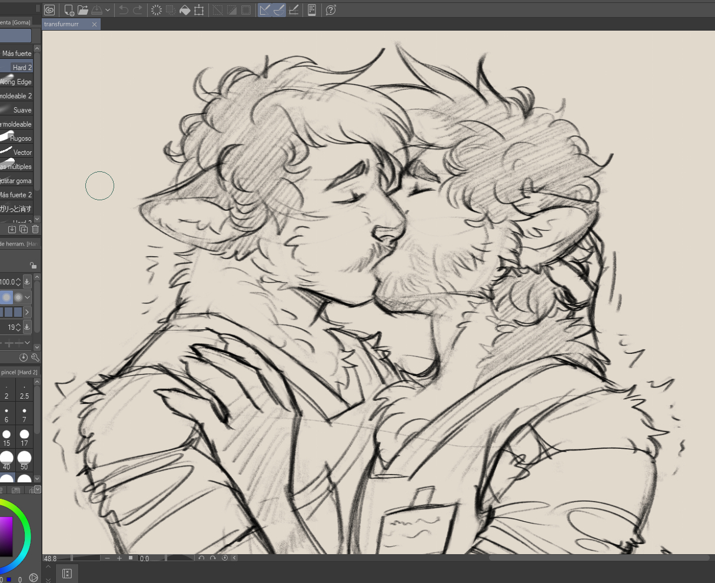The width and height of the screenshot is (715, 583).
Task: Select the Vector eraser sub tool
Action: 16,153
